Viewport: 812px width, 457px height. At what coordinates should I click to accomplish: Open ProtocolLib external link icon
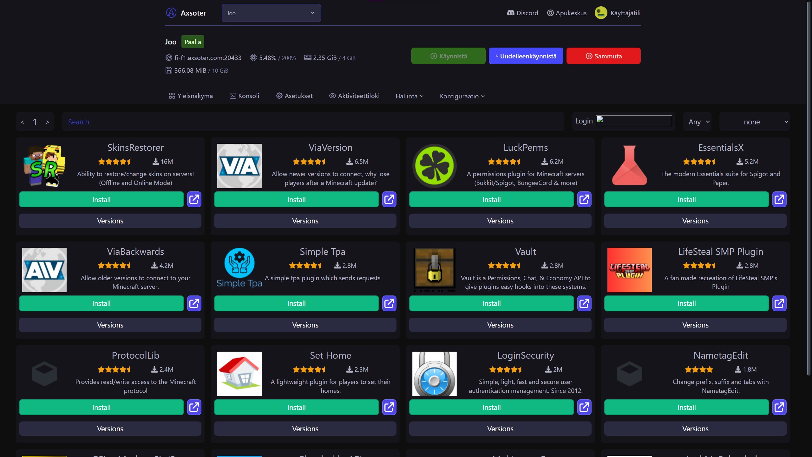194,407
